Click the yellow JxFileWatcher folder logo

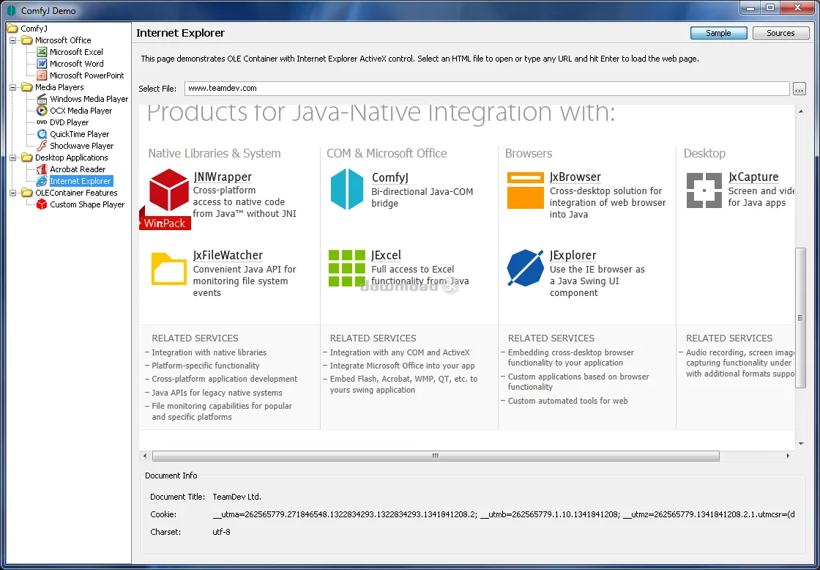(169, 268)
